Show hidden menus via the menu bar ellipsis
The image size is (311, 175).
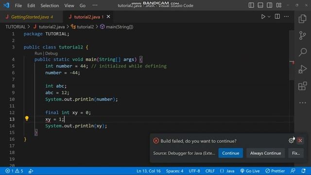click(95, 5)
